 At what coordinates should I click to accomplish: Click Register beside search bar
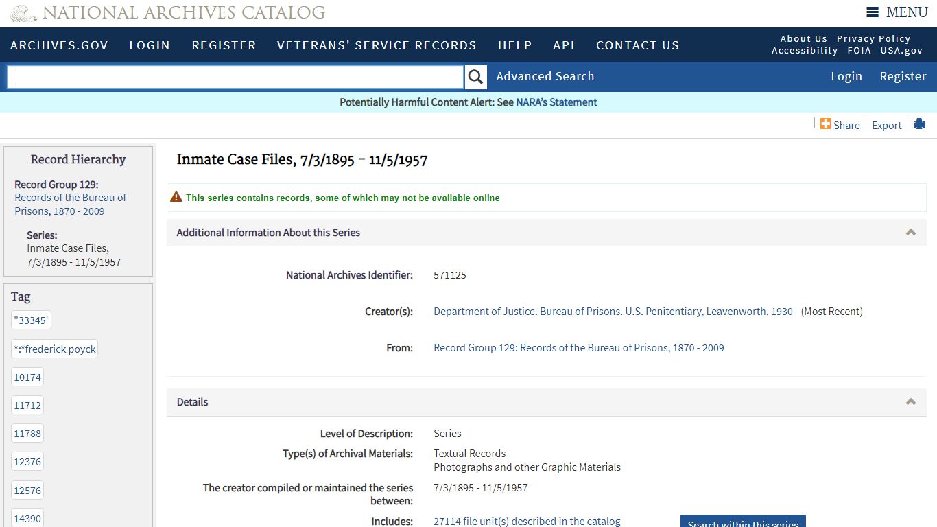click(x=903, y=76)
